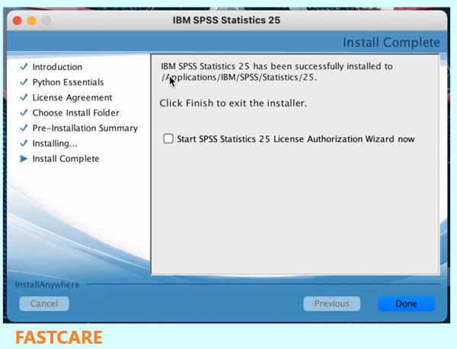Select the Install Complete step label
Image resolution: width=457 pixels, height=349 pixels.
point(66,159)
